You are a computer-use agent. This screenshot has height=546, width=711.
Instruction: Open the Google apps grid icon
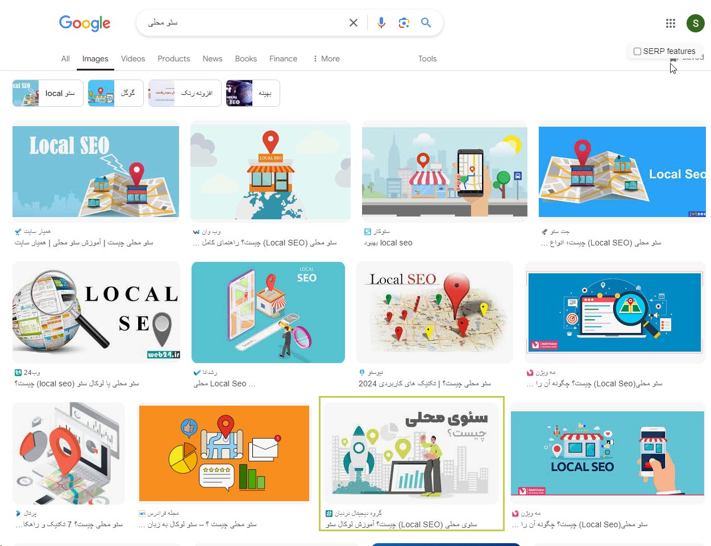click(x=671, y=23)
